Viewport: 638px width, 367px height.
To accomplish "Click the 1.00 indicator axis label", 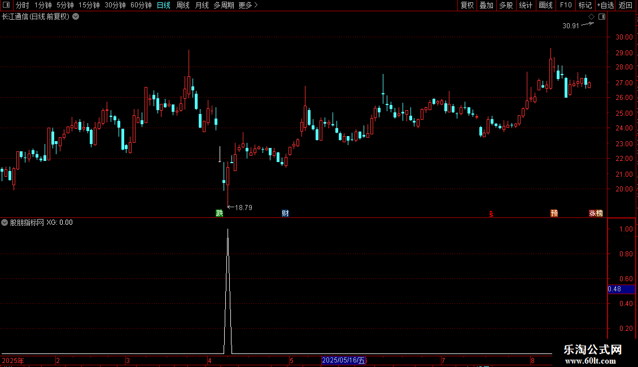I will click(626, 229).
